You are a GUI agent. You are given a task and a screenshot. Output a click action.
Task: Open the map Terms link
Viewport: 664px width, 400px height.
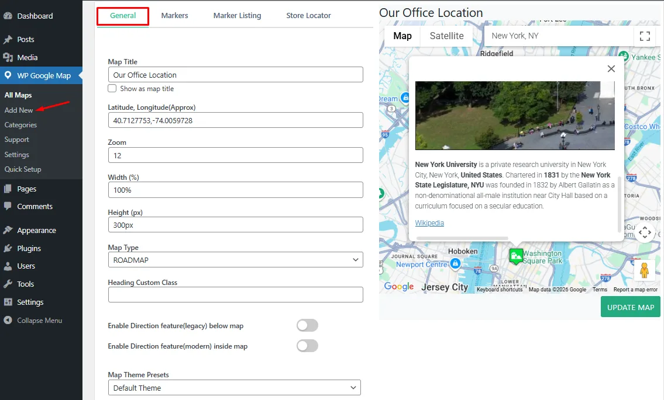coord(600,290)
